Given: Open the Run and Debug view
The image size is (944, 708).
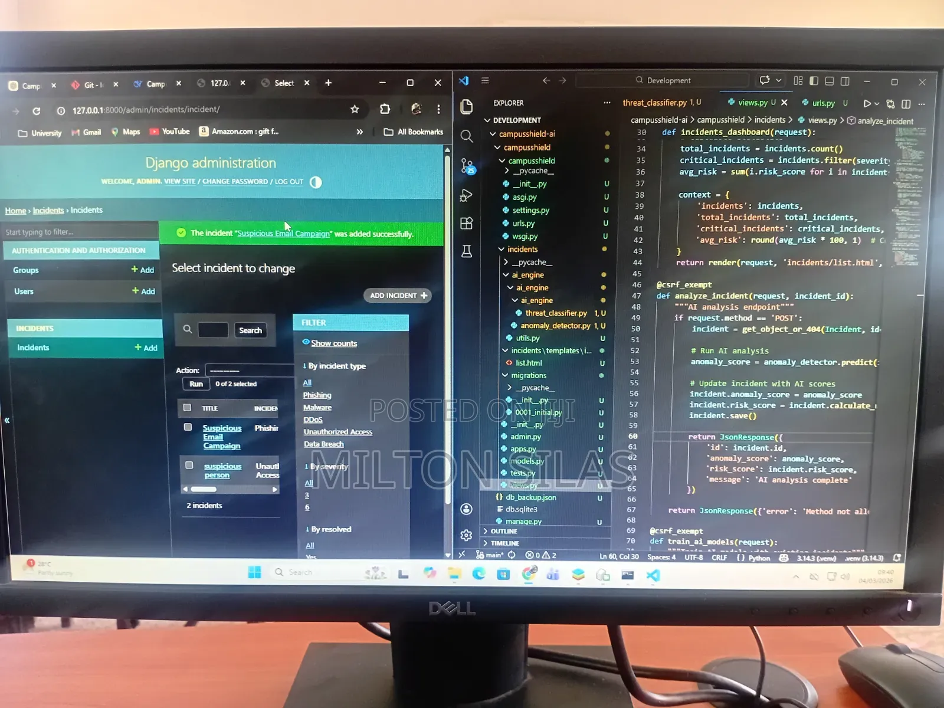Looking at the screenshot, I should [x=466, y=195].
